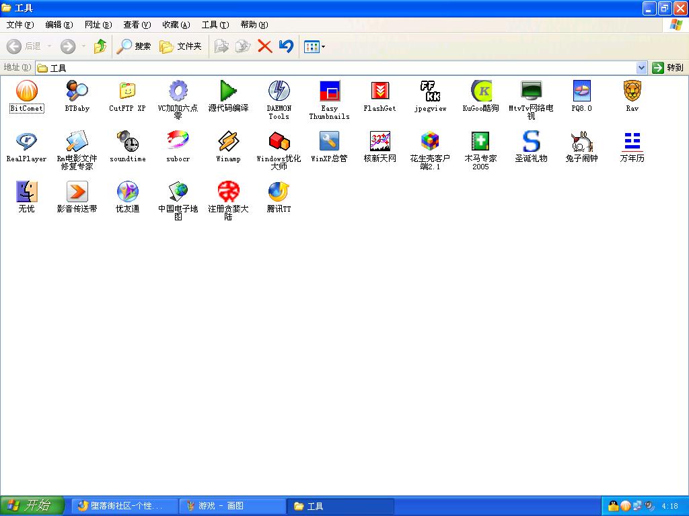Expand the address bar dropdown arrow

pos(641,68)
